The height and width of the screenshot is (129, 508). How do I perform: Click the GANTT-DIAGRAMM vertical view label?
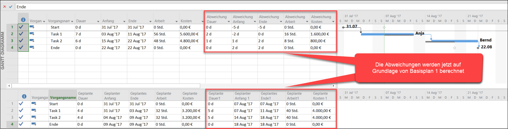(x=3, y=50)
